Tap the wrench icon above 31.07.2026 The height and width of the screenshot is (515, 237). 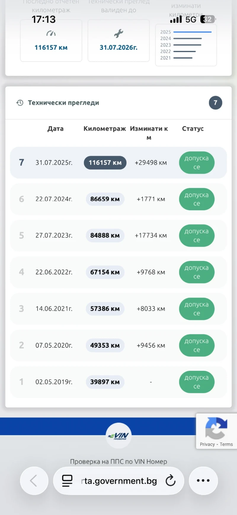118,34
